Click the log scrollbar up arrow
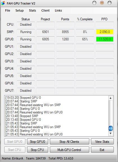The height and width of the screenshot is (162, 118). (x=111, y=98)
